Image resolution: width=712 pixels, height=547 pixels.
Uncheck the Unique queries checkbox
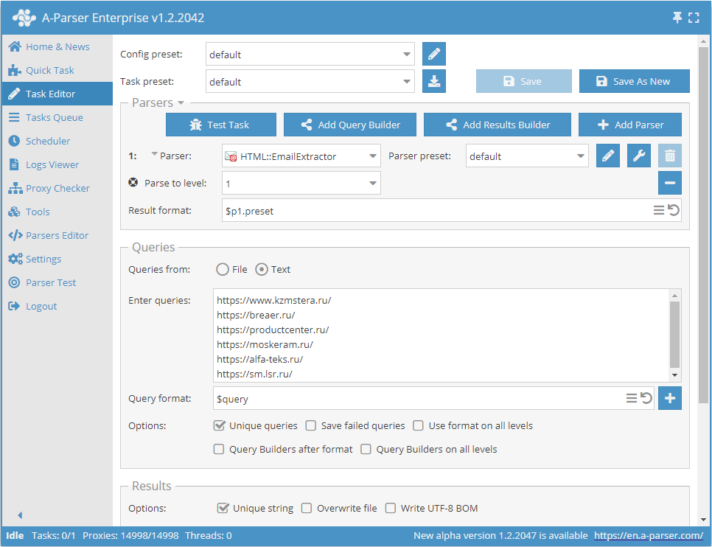219,425
